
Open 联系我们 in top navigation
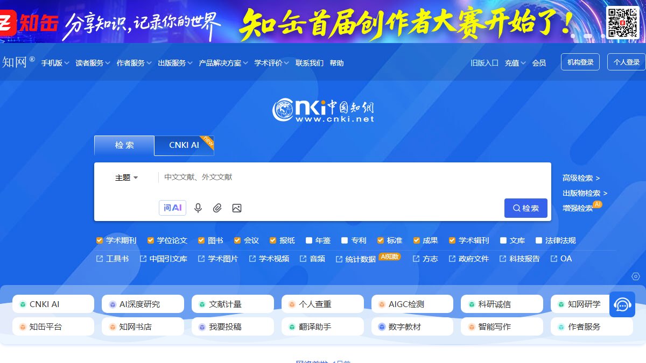coord(310,63)
